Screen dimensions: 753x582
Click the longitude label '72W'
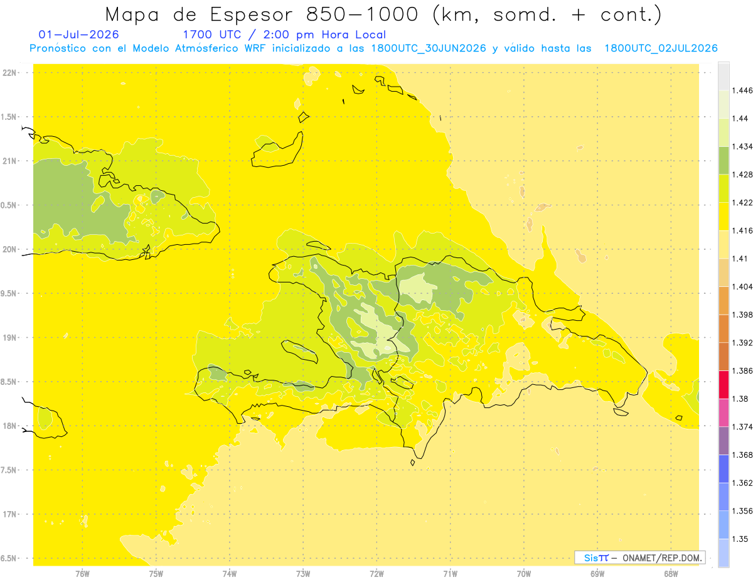tap(376, 573)
